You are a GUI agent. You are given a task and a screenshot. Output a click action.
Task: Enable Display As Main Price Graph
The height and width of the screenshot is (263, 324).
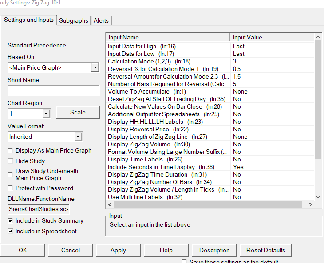click(10, 150)
